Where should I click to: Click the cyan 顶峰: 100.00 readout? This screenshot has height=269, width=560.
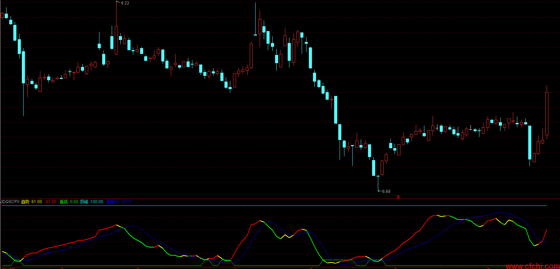pyautogui.click(x=92, y=202)
